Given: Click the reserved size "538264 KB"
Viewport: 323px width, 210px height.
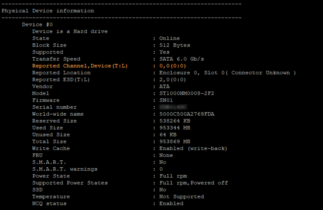Looking at the screenshot, I should tap(175, 121).
